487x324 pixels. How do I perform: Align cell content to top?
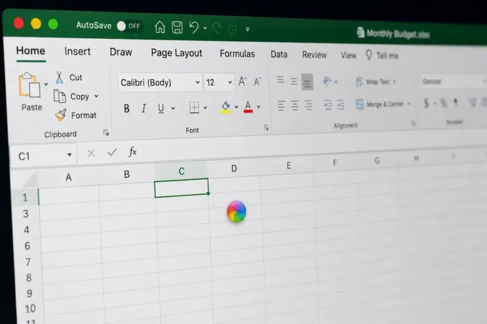[281, 80]
